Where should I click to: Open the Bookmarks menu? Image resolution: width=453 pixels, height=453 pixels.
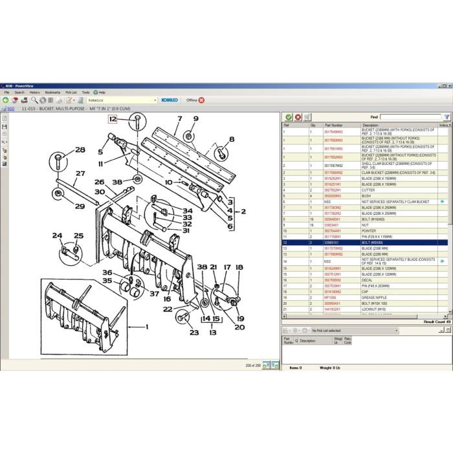tap(52, 93)
